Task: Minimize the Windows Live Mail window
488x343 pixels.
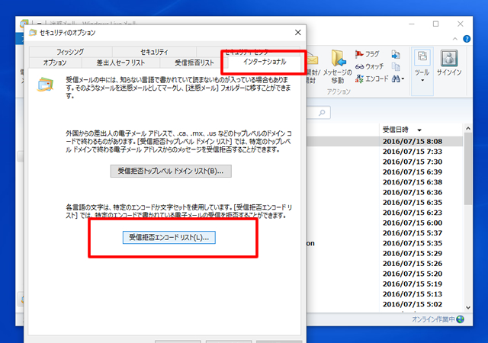Action: [x=412, y=24]
